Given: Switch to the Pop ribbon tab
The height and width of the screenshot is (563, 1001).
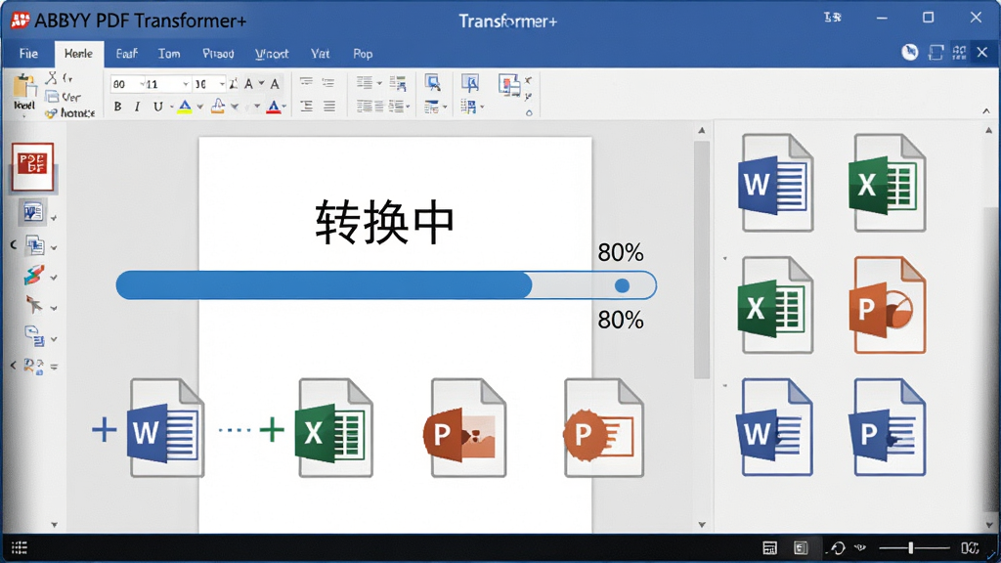Looking at the screenshot, I should (x=363, y=54).
